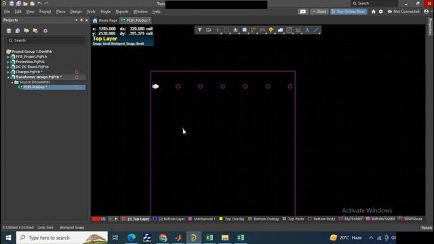Show hidden system tray icons chevron
Image resolution: width=434 pixels, height=244 pixels.
(371, 238)
